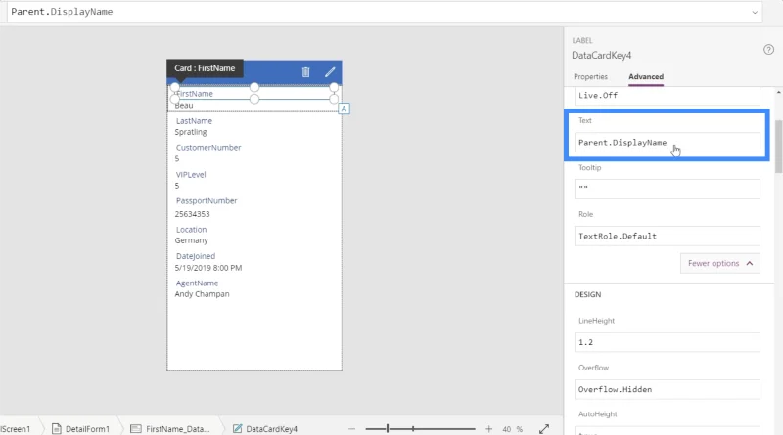Click the pencil edit icon in form header
This screenshot has width=783, height=435.
pos(330,72)
